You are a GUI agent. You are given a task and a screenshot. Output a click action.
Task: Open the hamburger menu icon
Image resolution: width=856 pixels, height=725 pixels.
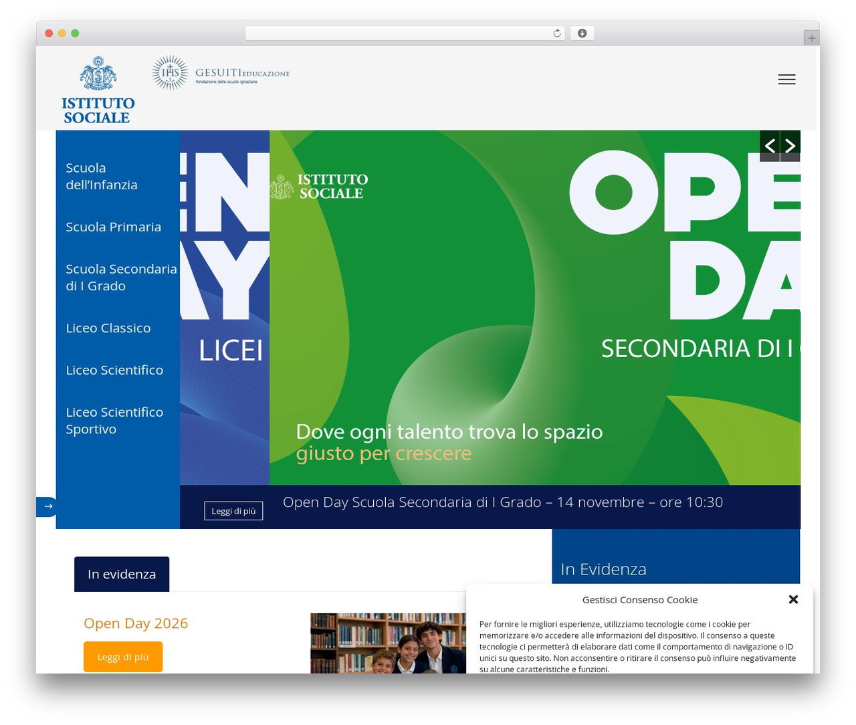[x=786, y=80]
